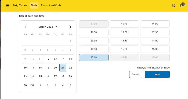Pick March 26 on the calendar
This screenshot has height=99, width=188.
tap(48, 77)
